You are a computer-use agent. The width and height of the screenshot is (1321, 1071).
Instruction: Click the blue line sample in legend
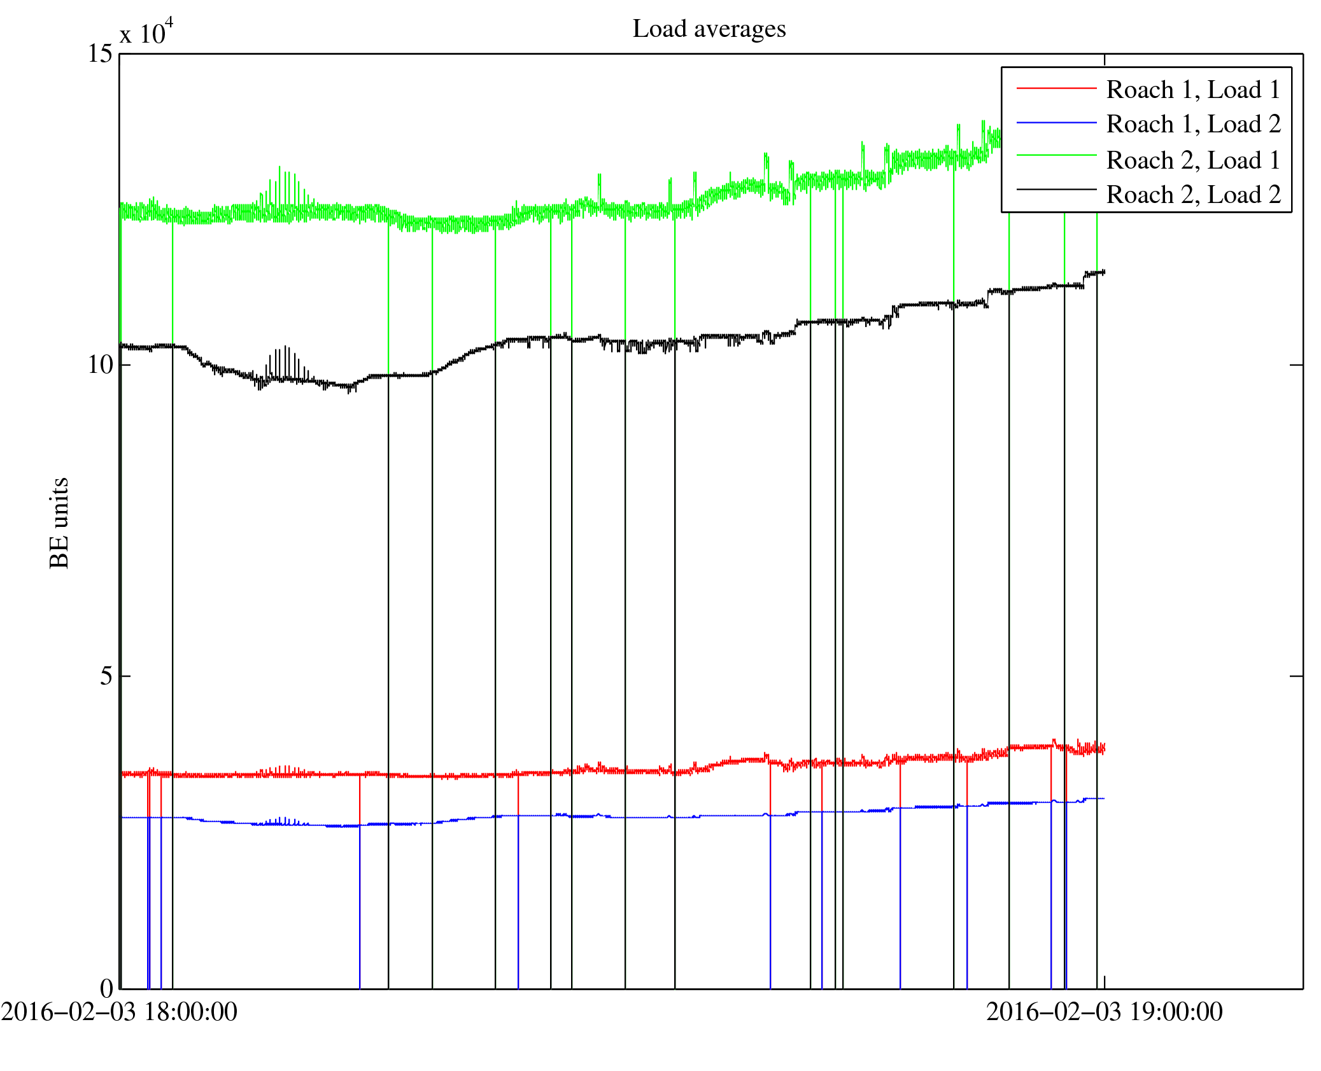click(x=1056, y=123)
